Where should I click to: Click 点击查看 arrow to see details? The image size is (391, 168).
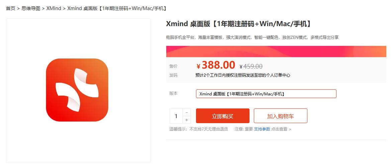click(x=281, y=129)
